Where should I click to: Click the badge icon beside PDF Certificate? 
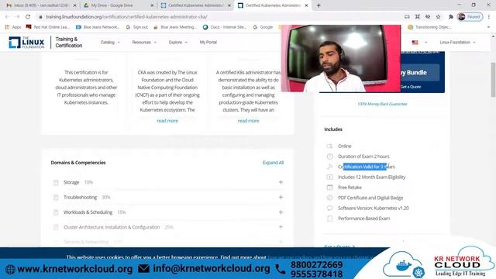tap(329, 198)
